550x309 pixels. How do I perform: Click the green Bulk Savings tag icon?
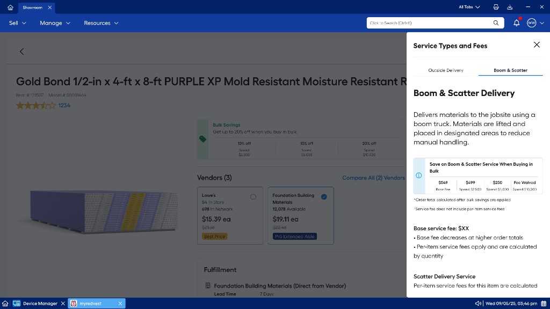(202, 139)
